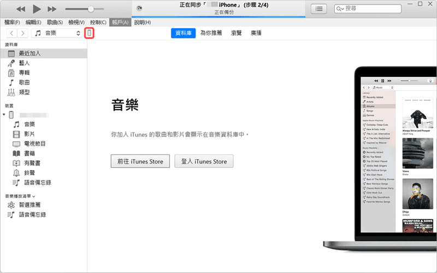Click the rewind playback button
Image resolution: width=437 pixels, height=273 pixels.
pos(21,9)
